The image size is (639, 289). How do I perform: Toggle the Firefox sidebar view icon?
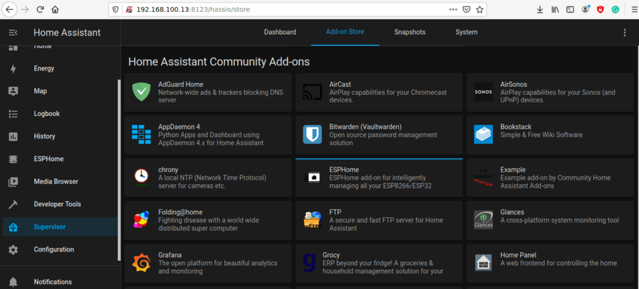pyautogui.click(x=570, y=9)
